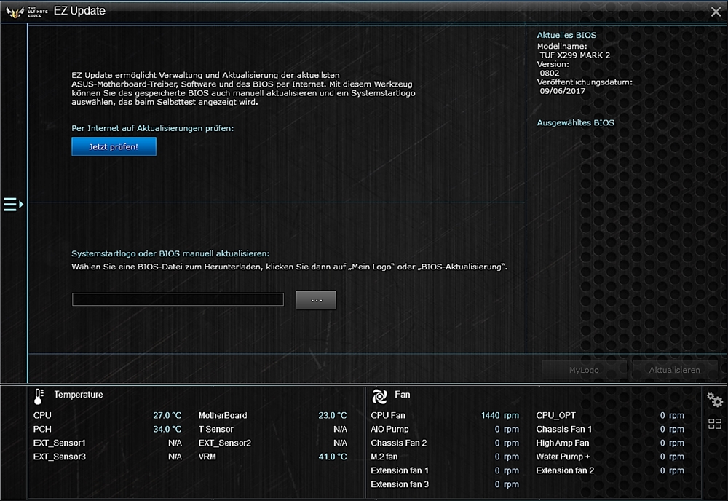
Task: Click BIOS version 0802
Action: pos(549,74)
